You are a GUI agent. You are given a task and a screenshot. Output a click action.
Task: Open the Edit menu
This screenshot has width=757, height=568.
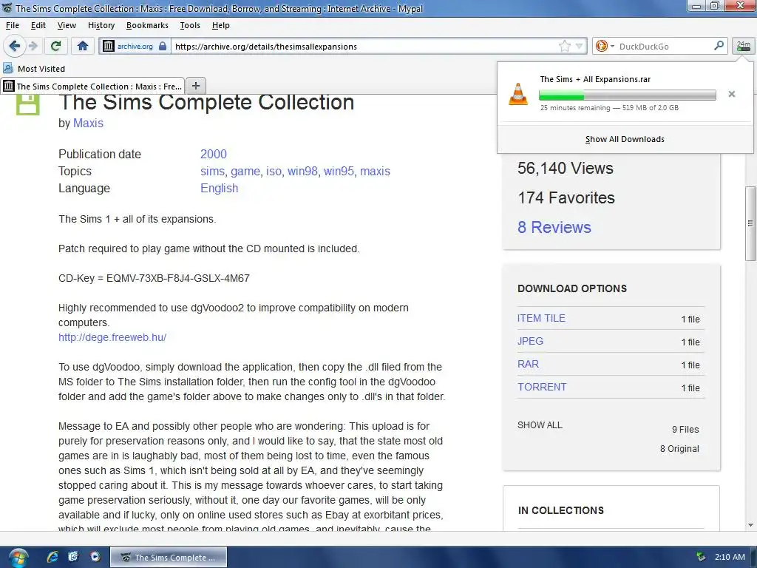point(38,25)
